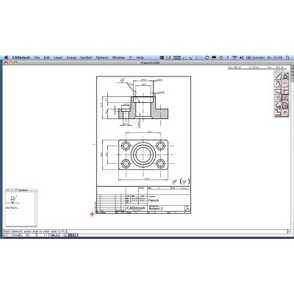
Task: Select the Line drawing tool in the palette
Action: tap(278, 76)
